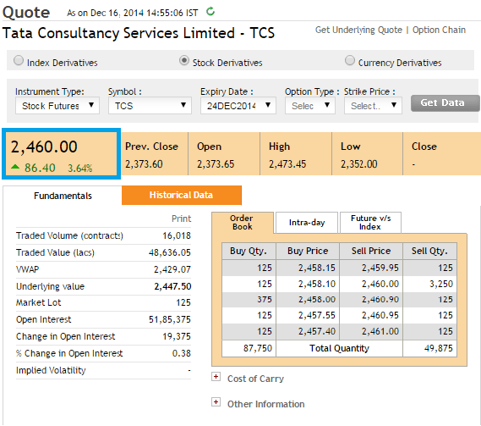This screenshot has height=426, width=481.
Task: Click the Sell Price column header
Action: pos(371,252)
